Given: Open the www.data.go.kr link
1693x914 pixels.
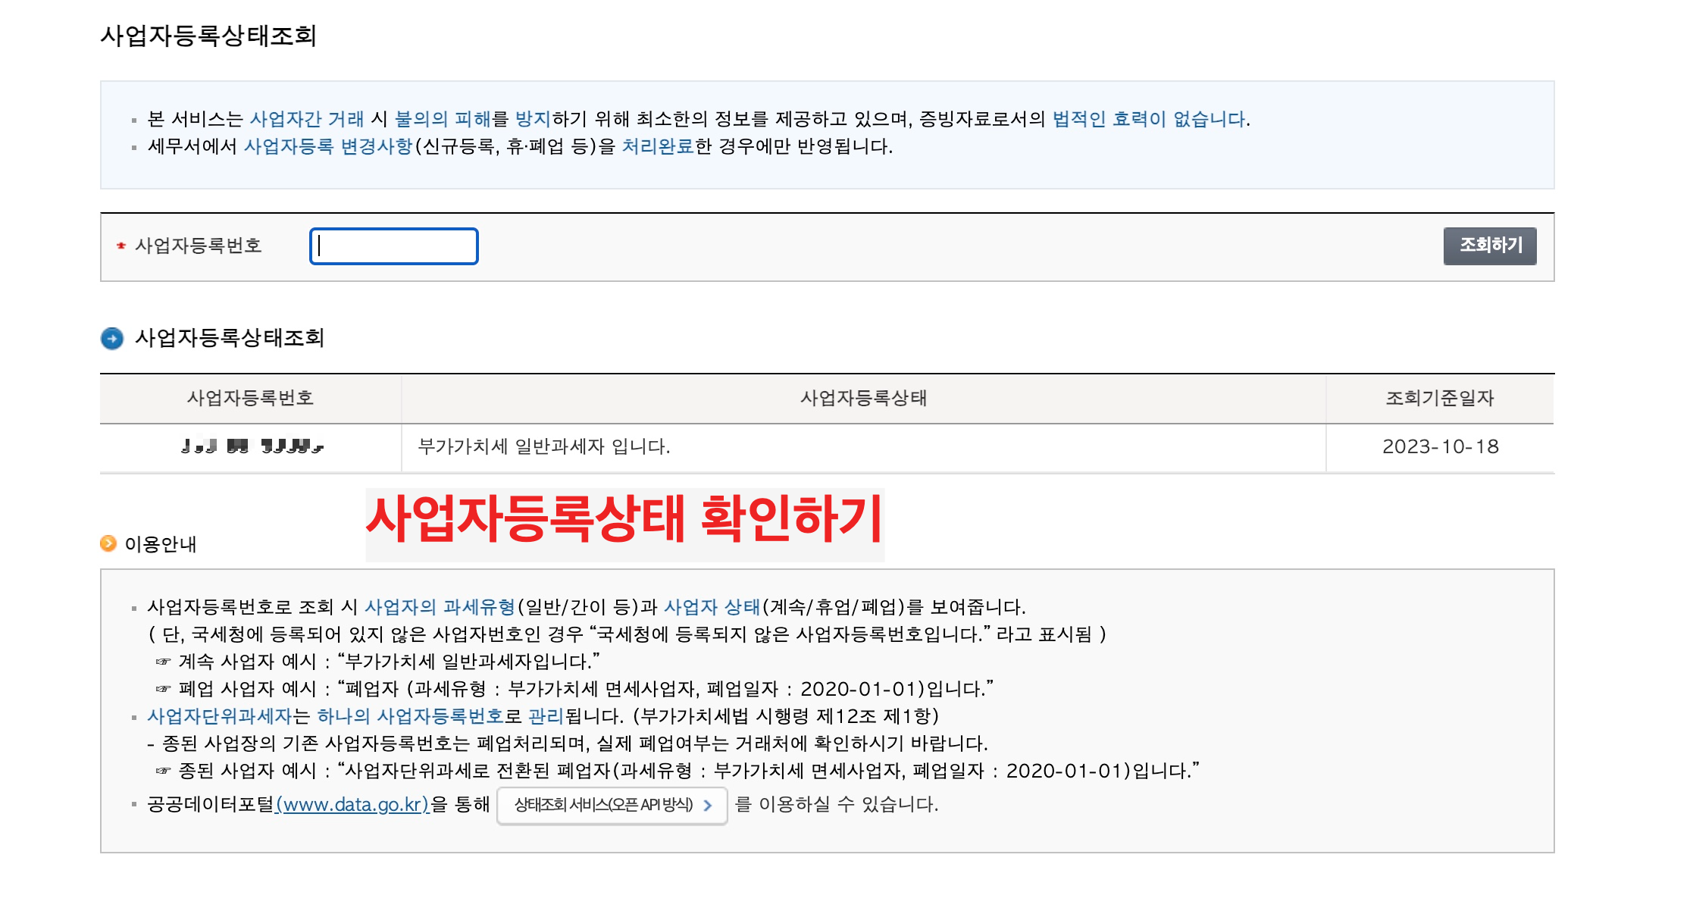Looking at the screenshot, I should coord(352,804).
